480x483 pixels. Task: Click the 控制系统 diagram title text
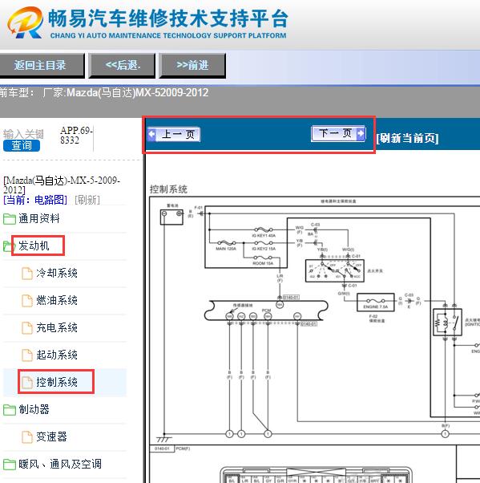(x=168, y=189)
